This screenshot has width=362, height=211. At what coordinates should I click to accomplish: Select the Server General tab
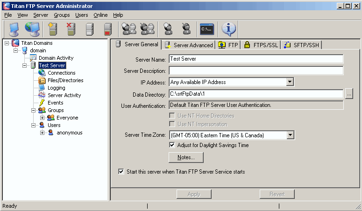tap(137, 44)
